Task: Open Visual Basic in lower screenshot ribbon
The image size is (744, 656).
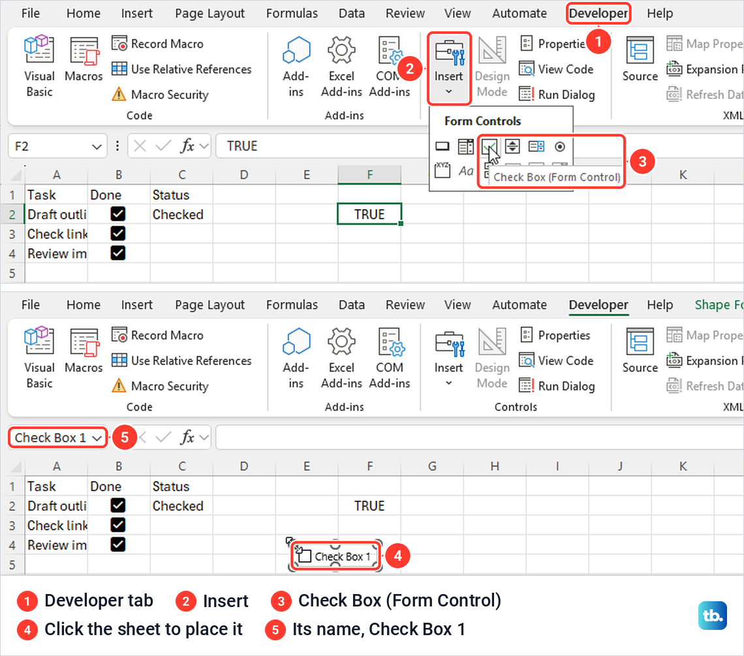Action: pyautogui.click(x=39, y=358)
